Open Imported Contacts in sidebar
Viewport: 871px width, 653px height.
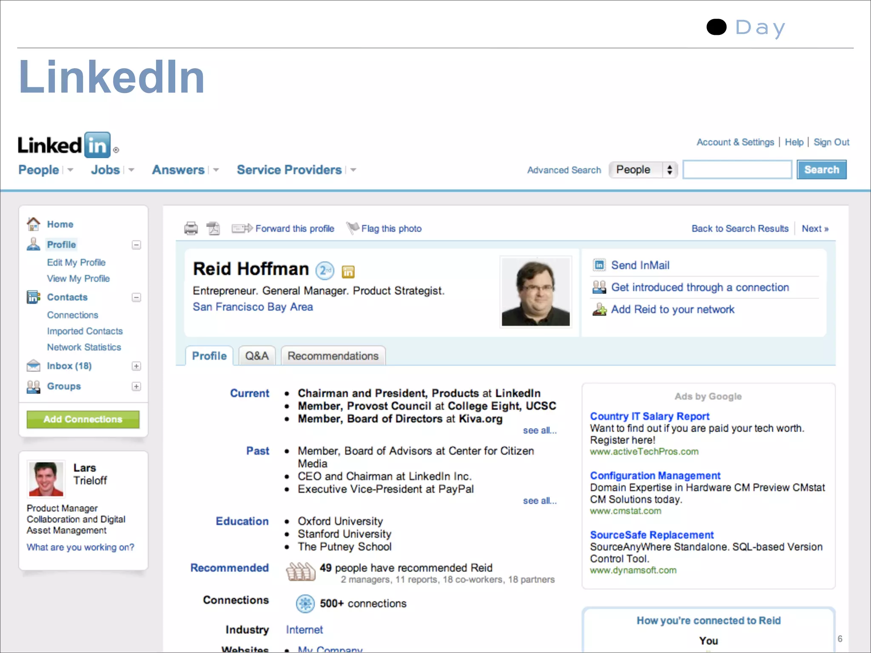(x=85, y=331)
